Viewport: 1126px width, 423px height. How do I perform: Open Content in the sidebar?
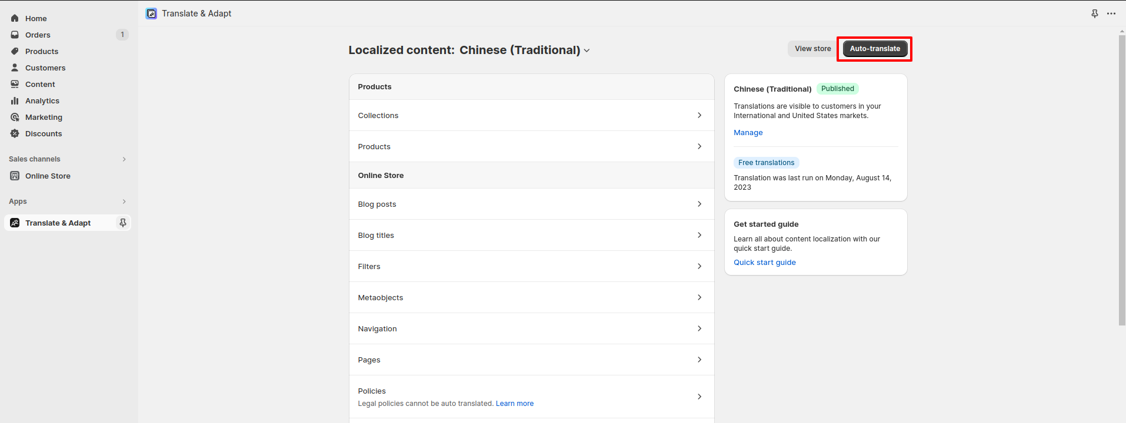(x=40, y=84)
